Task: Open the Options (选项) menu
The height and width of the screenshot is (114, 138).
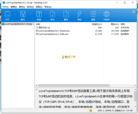Action: click(30, 7)
